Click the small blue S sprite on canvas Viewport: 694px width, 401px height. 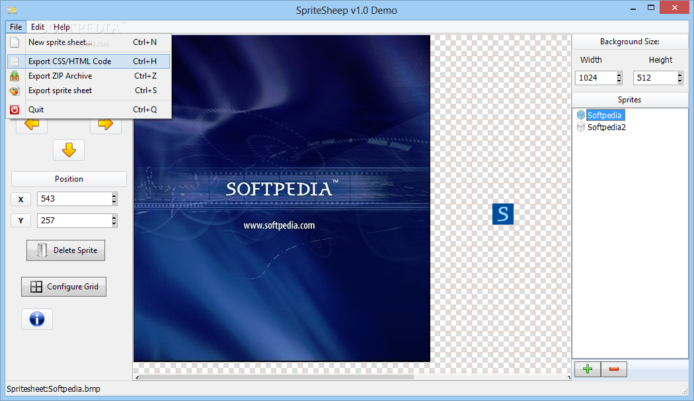coord(503,214)
